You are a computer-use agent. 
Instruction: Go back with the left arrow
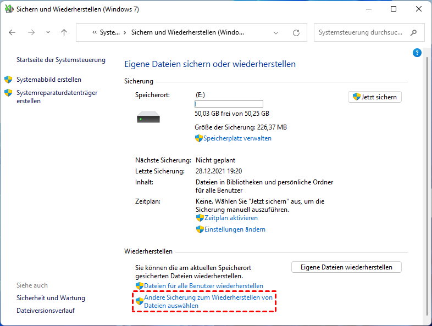point(12,32)
